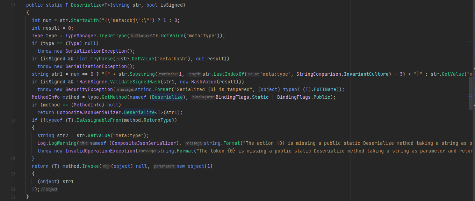Click the startIndex: inlay hint
Viewport: 475px width, 201px height.
click(x=168, y=74)
